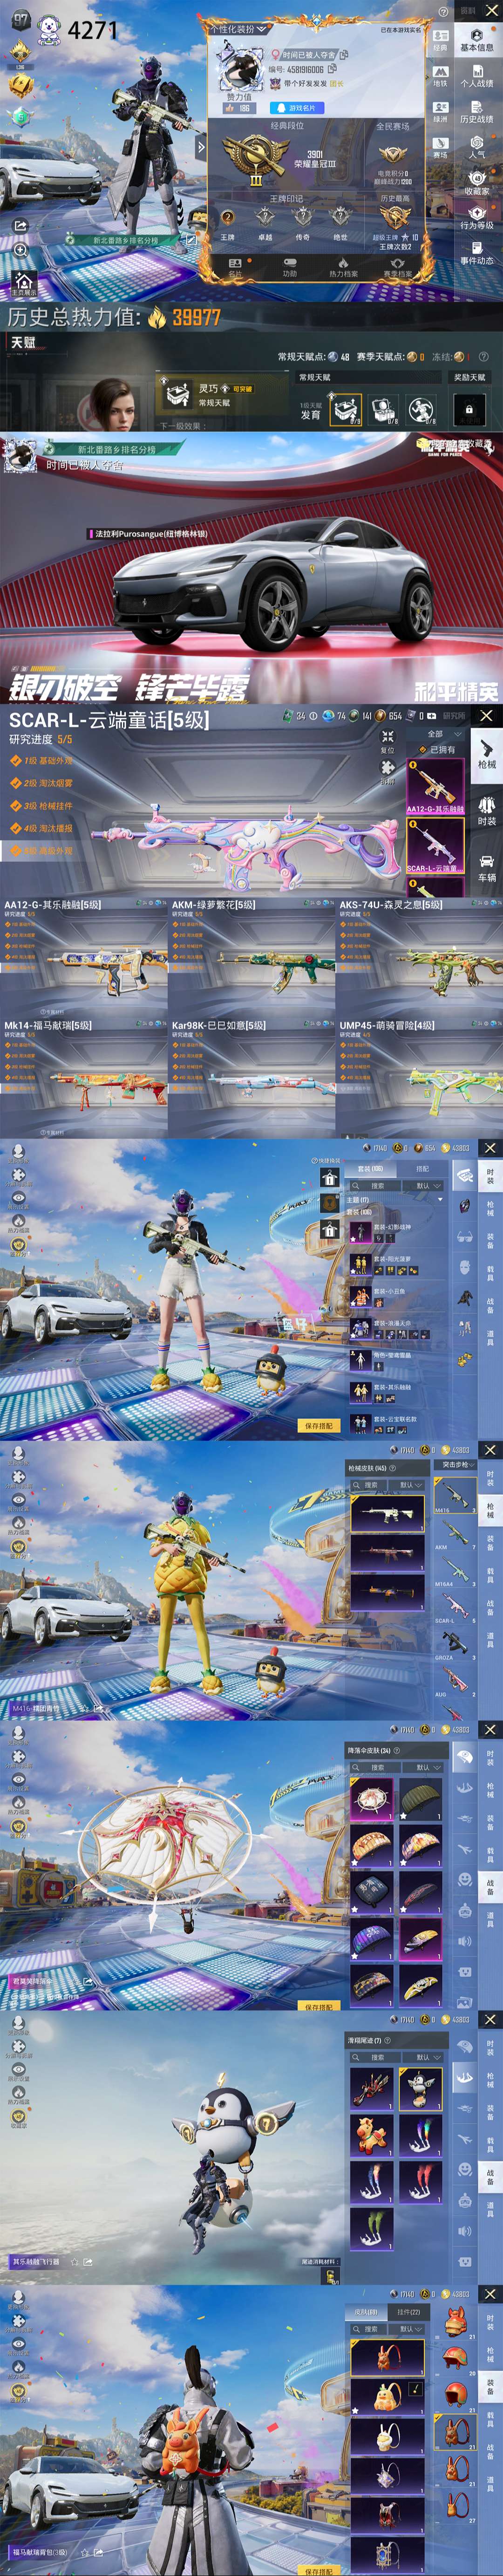Screen dimensions: 503x2576
Task: Select the 3级 枪械挂件 level option
Action: 42,806
